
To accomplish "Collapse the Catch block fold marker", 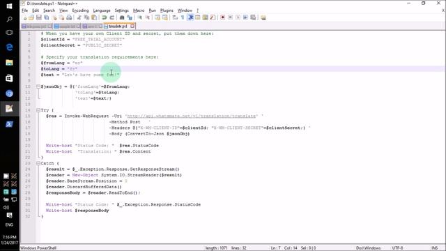I will (x=38, y=163).
